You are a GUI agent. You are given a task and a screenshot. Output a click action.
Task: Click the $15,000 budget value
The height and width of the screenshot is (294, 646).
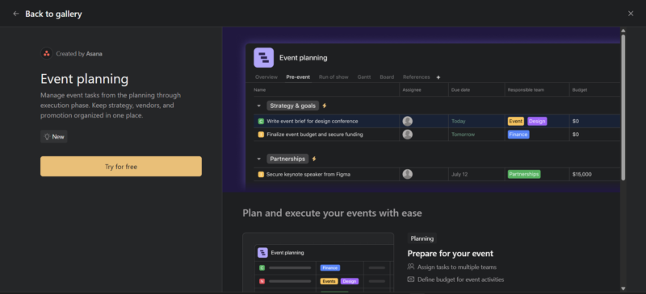581,174
